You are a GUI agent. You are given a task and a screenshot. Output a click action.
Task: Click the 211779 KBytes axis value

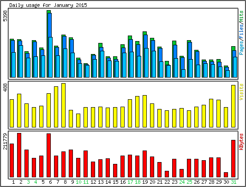(x=6, y=141)
